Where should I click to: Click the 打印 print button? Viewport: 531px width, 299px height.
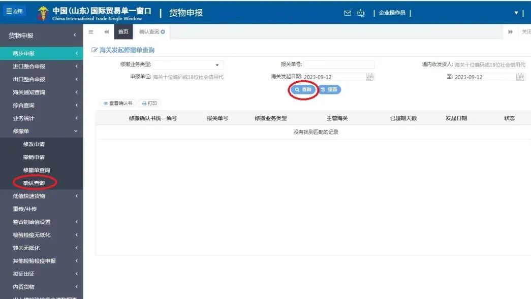point(149,103)
